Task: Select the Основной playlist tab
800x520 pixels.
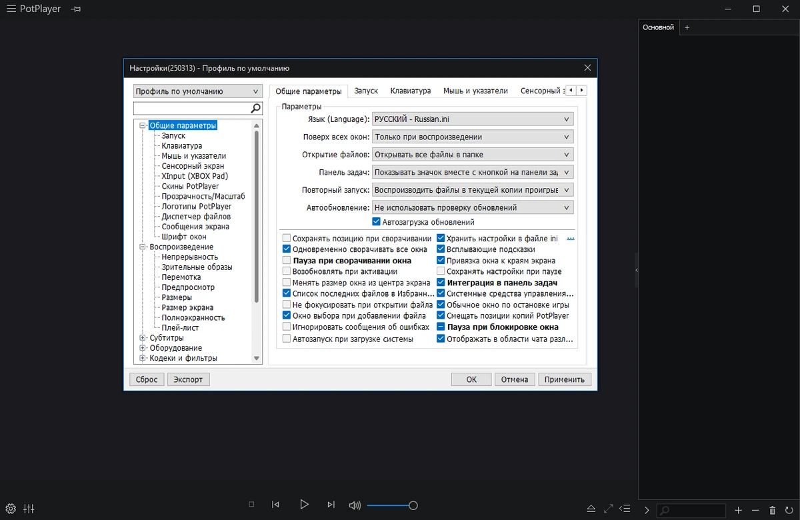Action: (x=658, y=27)
